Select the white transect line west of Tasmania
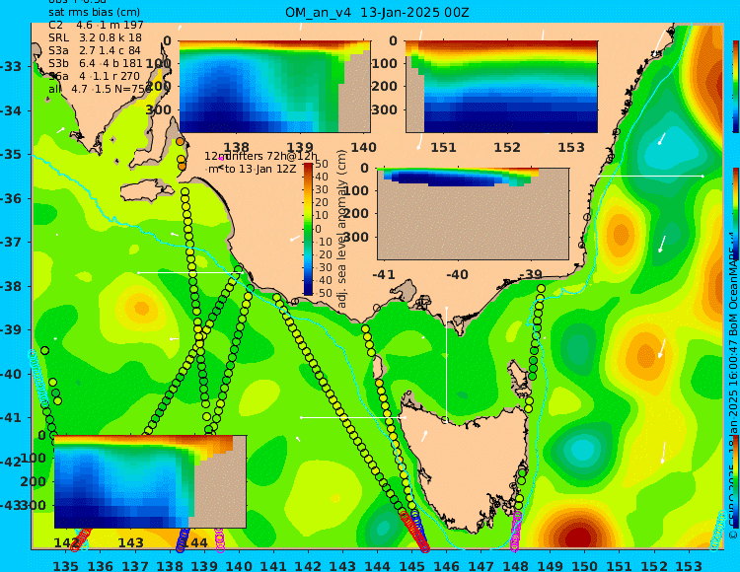 tap(353, 417)
